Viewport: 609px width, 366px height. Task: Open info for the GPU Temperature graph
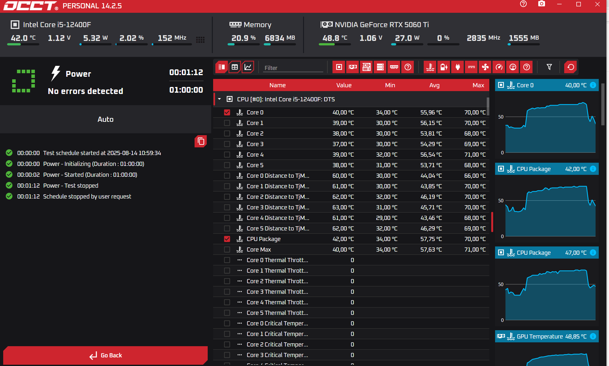593,336
